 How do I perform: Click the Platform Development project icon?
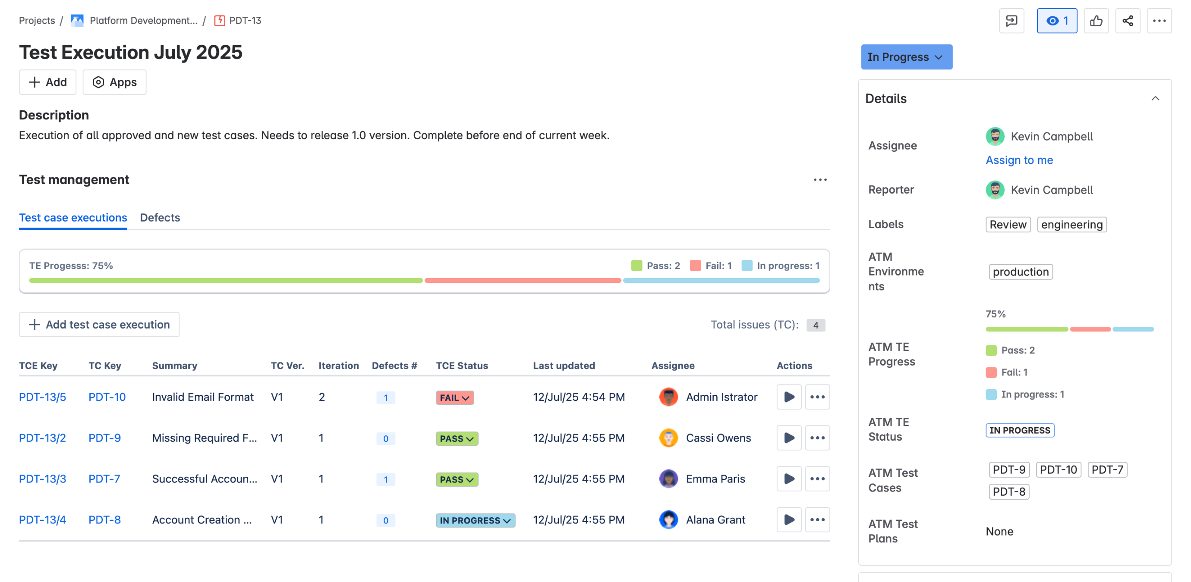click(x=77, y=20)
